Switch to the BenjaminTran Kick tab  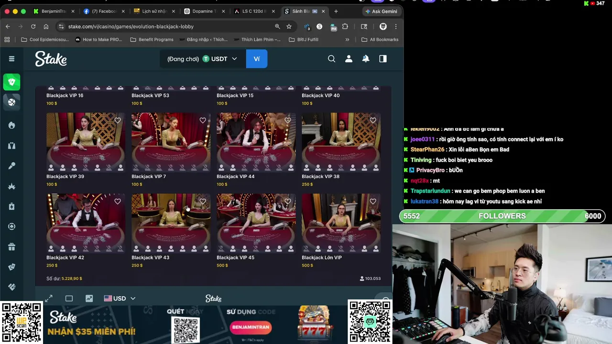[x=54, y=11]
